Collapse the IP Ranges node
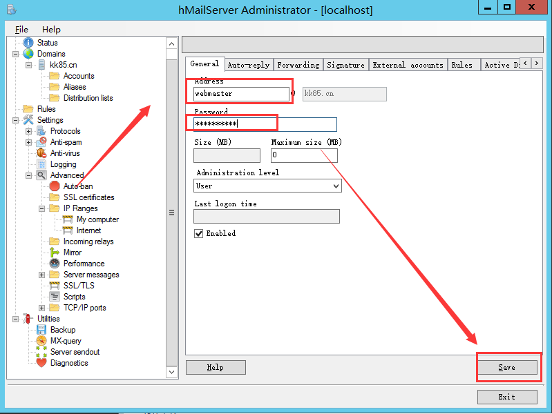Screen dimensions: 552x414 [x=41, y=208]
